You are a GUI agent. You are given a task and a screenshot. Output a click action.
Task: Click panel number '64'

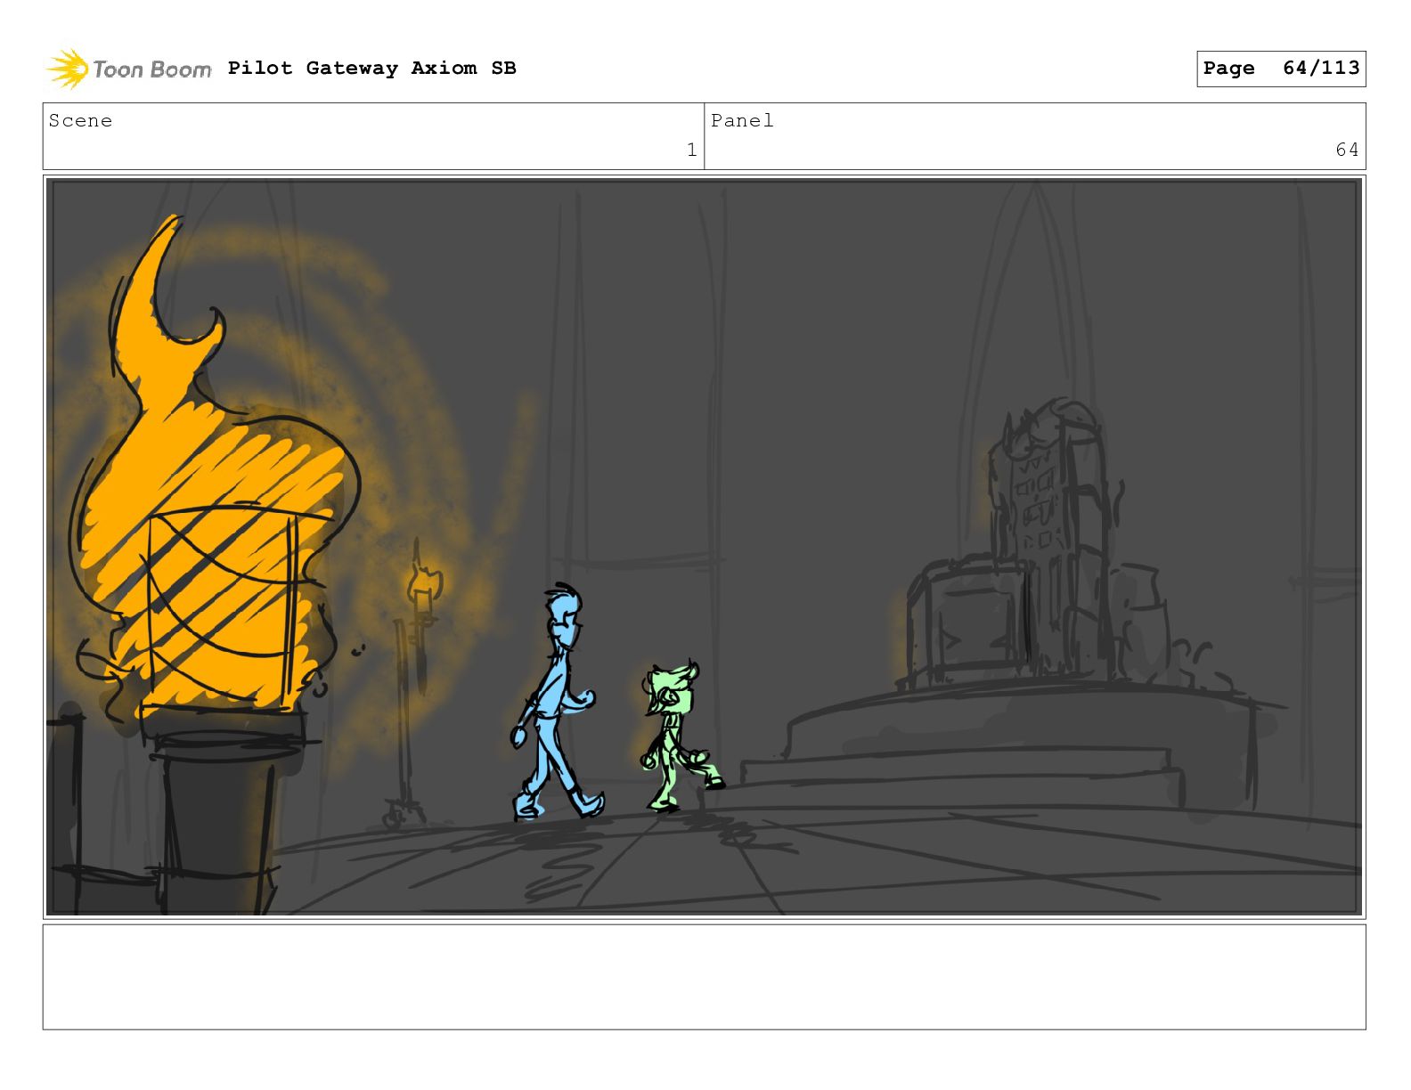point(1347,150)
